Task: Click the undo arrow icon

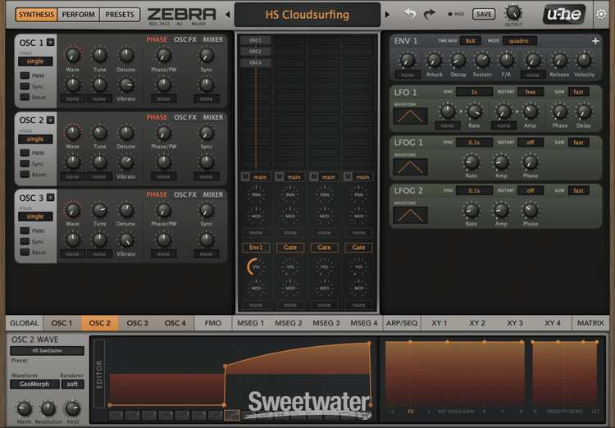Action: point(410,15)
